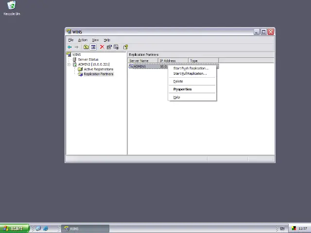311x233 pixels.
Task: Open the Help menu in menu bar
Action: [x=107, y=40]
